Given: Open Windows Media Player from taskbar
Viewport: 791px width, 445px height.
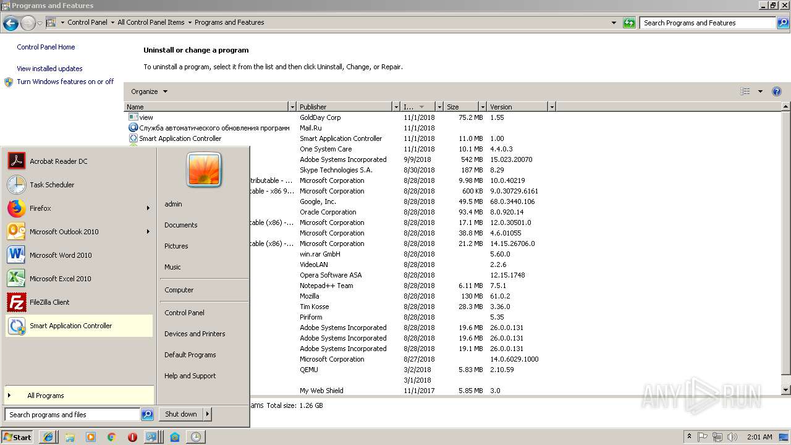Looking at the screenshot, I should 90,437.
